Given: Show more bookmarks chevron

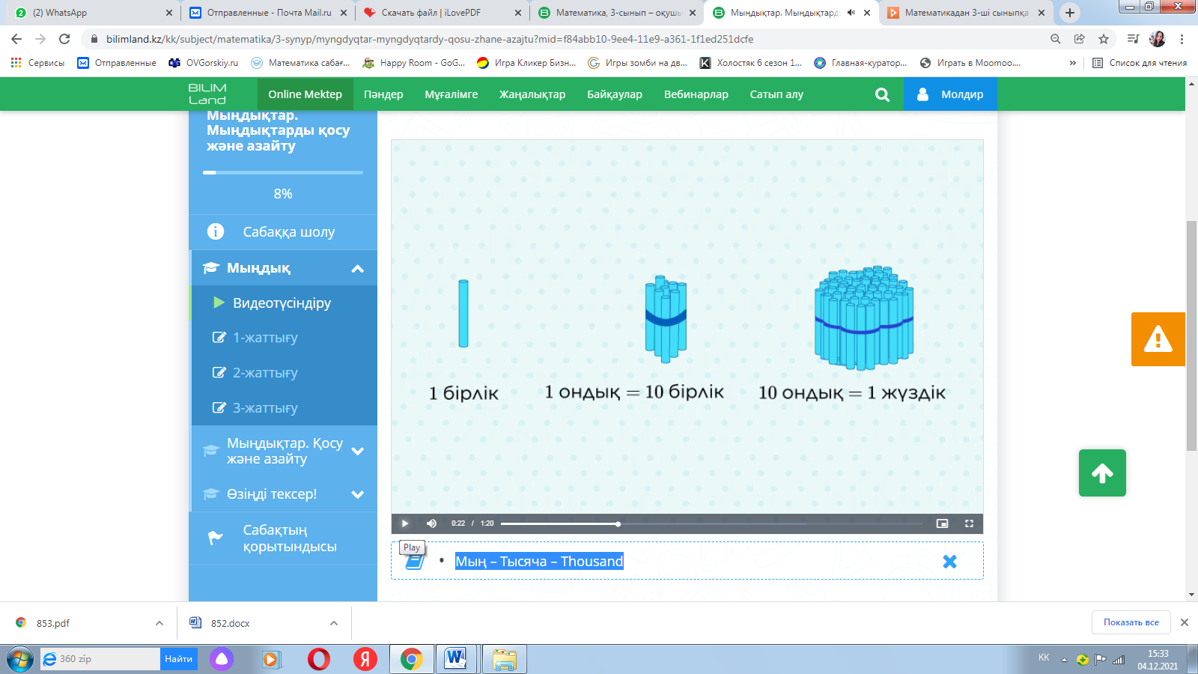Looking at the screenshot, I should (x=1073, y=63).
